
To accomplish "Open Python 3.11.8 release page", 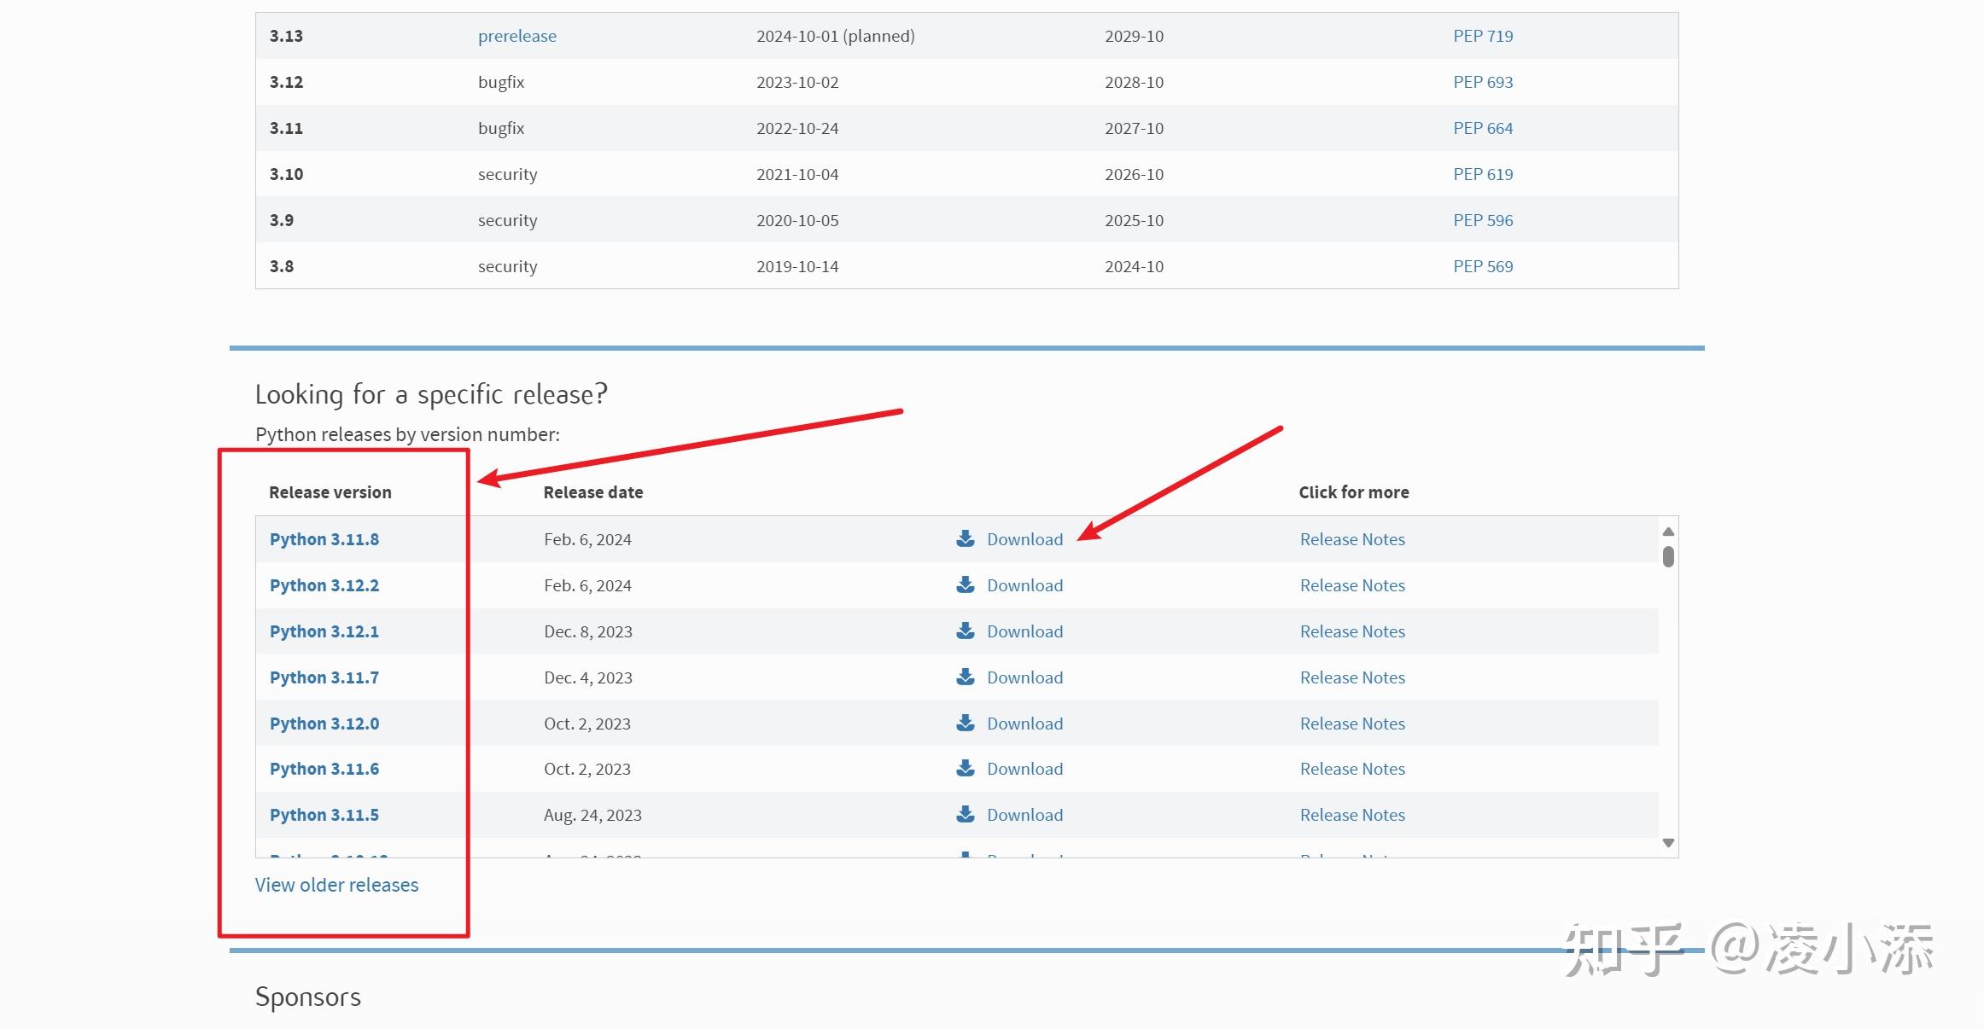I will [x=324, y=539].
